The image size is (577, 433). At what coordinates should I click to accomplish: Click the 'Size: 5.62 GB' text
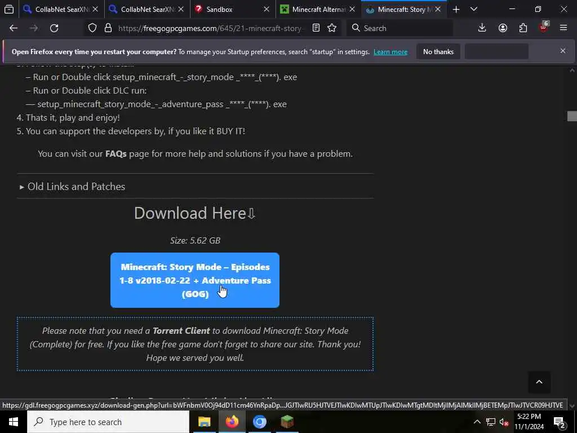[195, 240]
